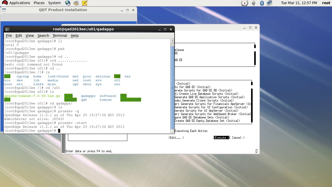The height and width of the screenshot is (187, 332).
Task: Click 'AdminServer not alive. (8543)' line
Action: tap(34, 119)
